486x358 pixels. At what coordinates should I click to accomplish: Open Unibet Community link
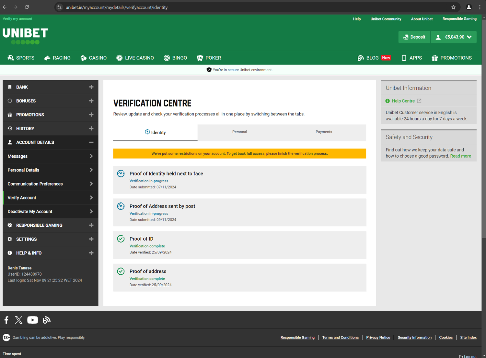point(386,19)
